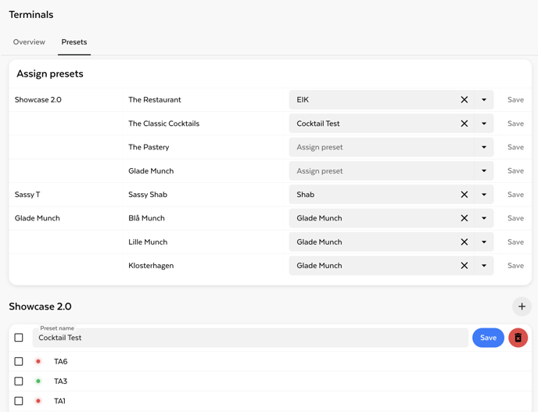Remove Shab preset from Sassy Shab
Viewport: 538px width, 412px height.
coord(464,195)
